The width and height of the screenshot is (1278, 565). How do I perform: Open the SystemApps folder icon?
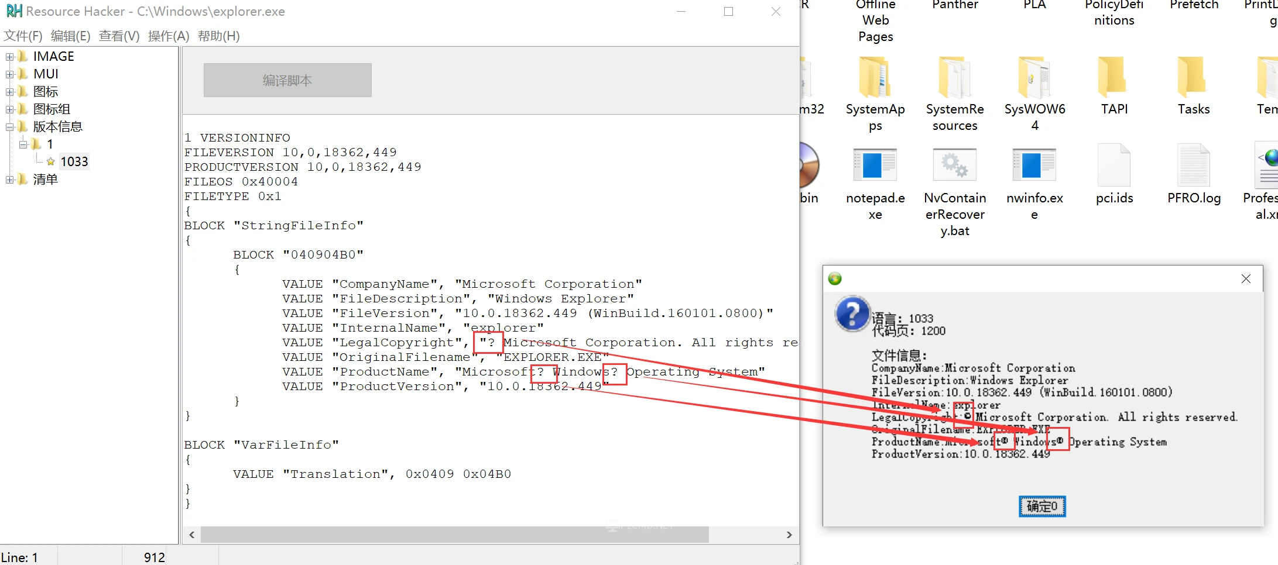[875, 78]
